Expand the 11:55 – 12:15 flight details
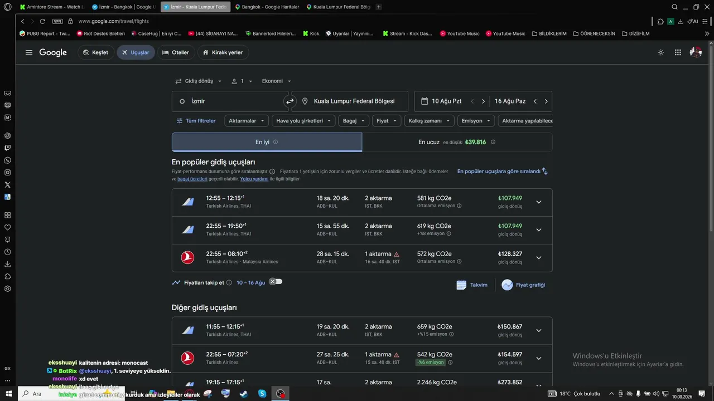 [x=538, y=331]
